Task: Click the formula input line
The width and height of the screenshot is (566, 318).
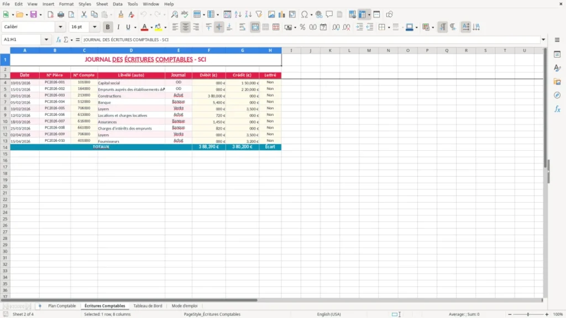Action: [x=311, y=40]
